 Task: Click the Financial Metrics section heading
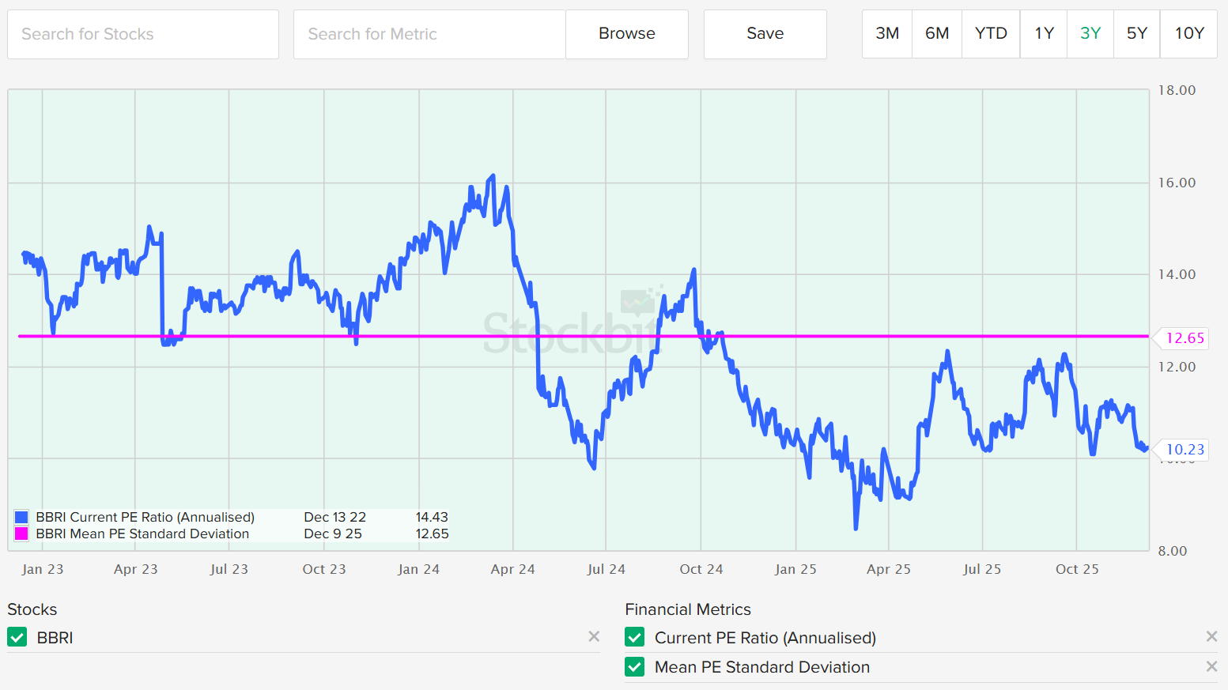point(688,609)
